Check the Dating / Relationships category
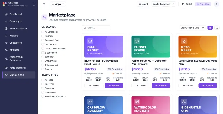 (42, 49)
